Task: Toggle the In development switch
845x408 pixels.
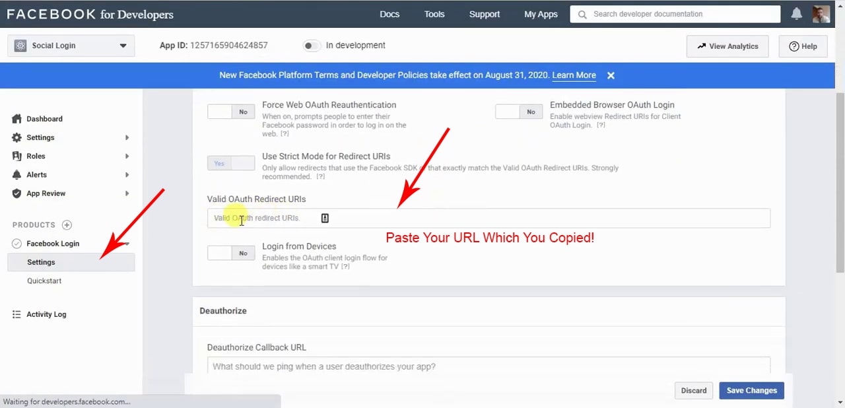Action: (x=312, y=46)
